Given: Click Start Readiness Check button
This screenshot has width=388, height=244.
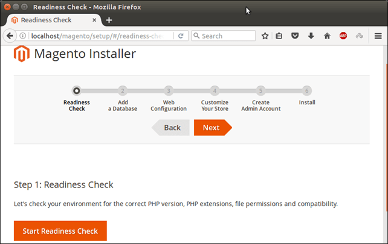Looking at the screenshot, I should tap(60, 231).
